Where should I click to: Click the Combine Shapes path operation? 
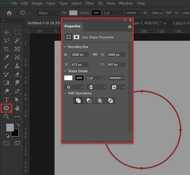(x=78, y=101)
